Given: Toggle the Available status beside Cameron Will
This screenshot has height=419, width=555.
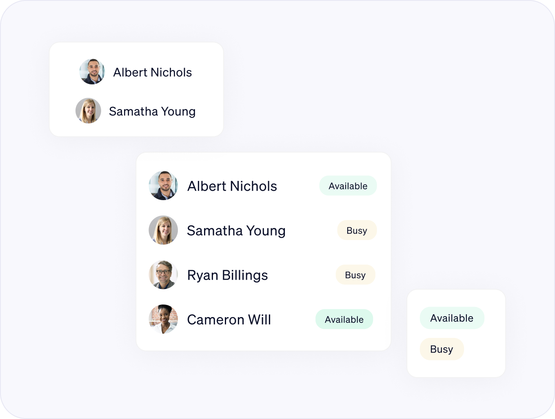Looking at the screenshot, I should 344,319.
